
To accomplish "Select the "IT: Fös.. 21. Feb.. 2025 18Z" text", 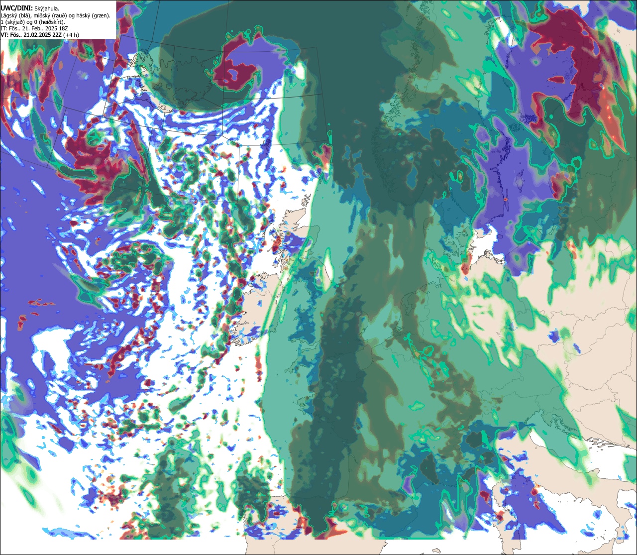I will (x=34, y=28).
